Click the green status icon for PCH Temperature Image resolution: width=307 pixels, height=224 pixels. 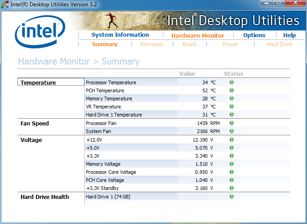click(x=232, y=90)
